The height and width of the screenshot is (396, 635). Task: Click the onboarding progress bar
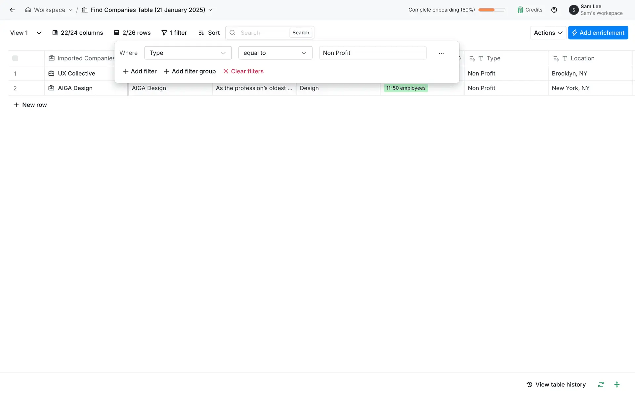pyautogui.click(x=491, y=10)
